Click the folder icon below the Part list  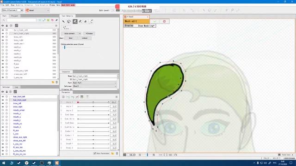[53, 82]
